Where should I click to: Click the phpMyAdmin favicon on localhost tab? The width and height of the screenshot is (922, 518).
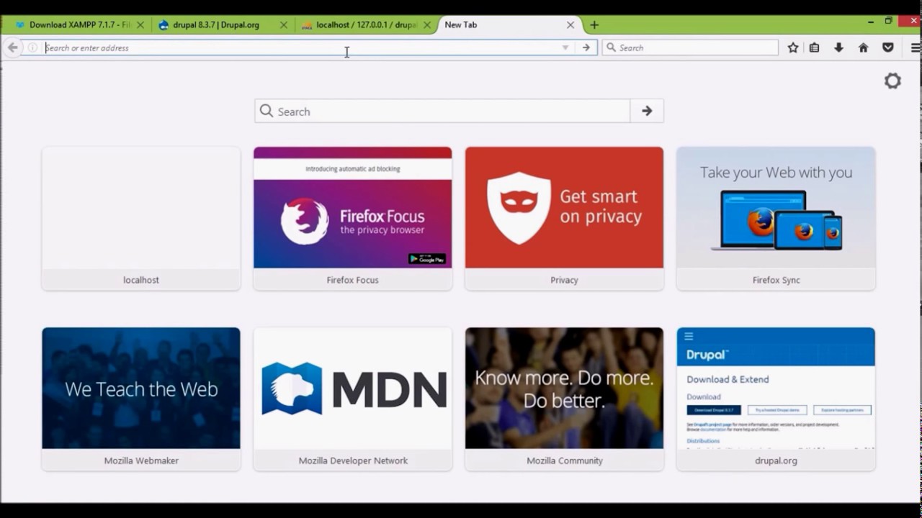(307, 24)
